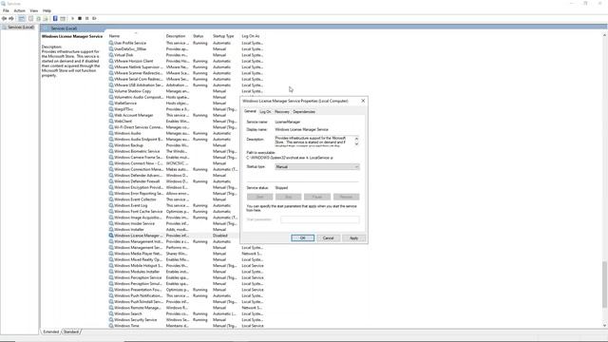The image size is (608, 342).
Task: Click Apply in the Properties dialog
Action: [x=353, y=238]
